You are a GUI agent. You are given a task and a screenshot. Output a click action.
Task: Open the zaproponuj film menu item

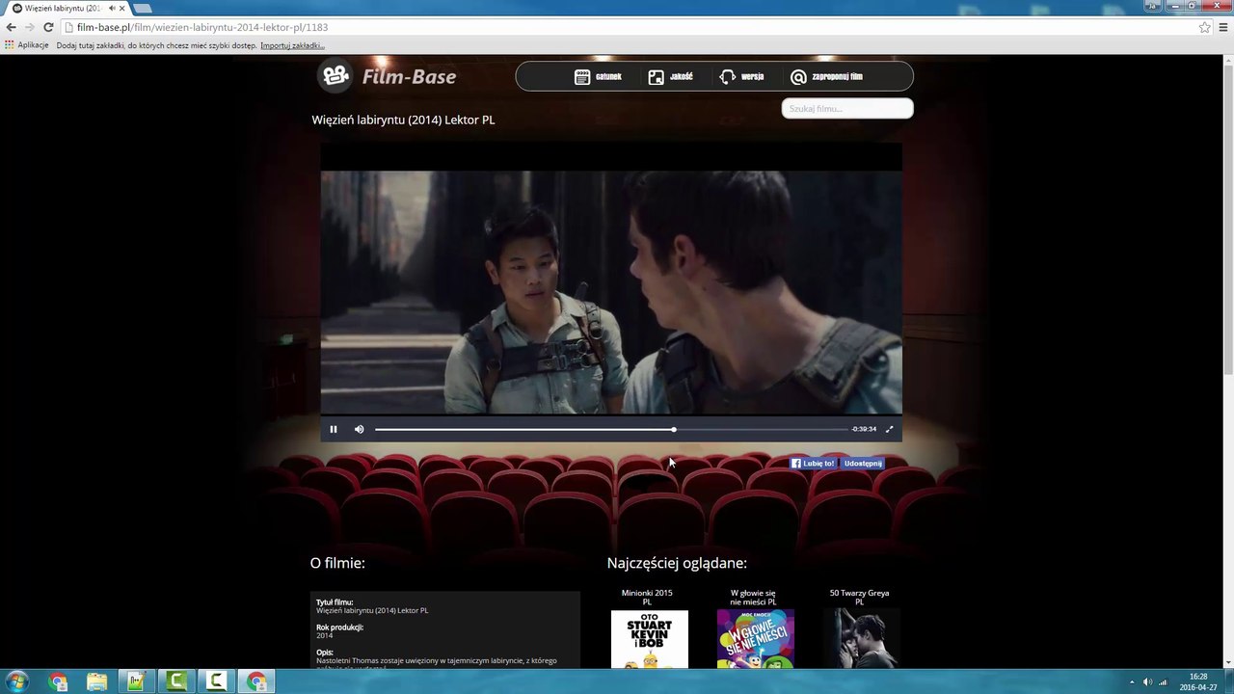(x=826, y=77)
